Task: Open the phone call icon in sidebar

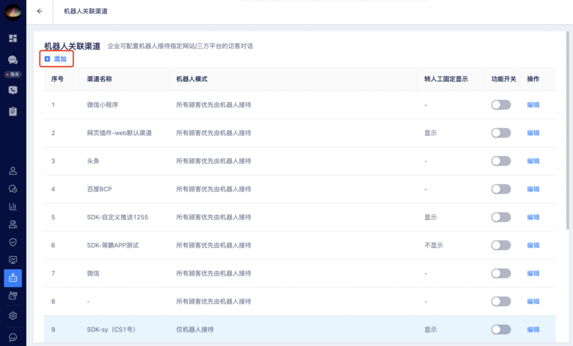Action: [13, 90]
